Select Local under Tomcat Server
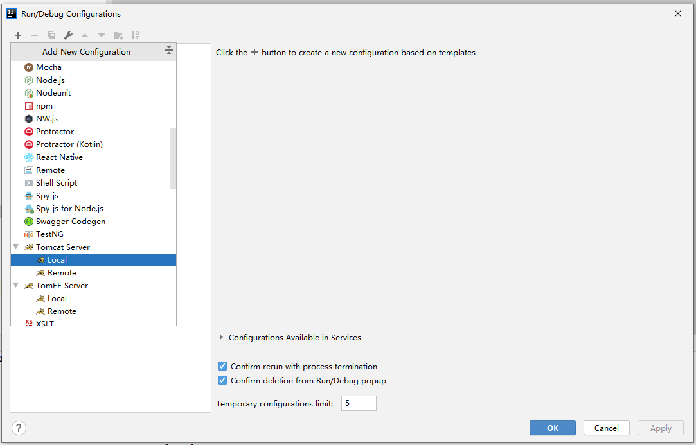This screenshot has width=696, height=445. tap(93, 260)
